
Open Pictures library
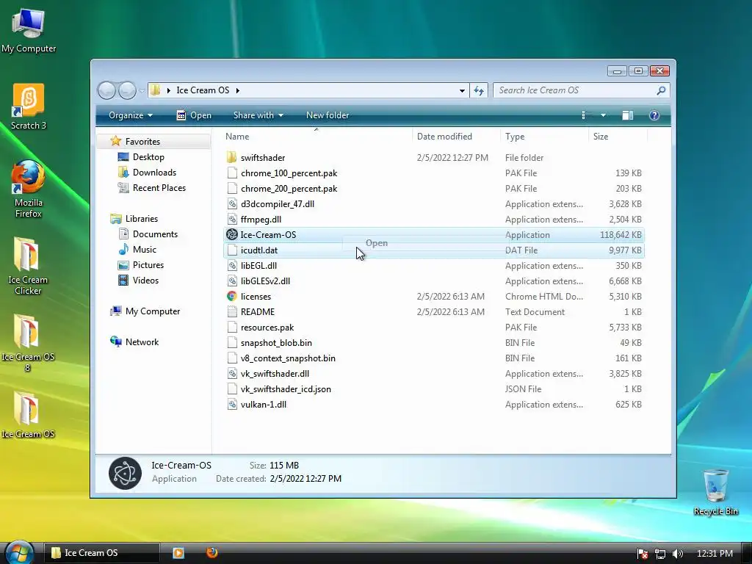tap(148, 264)
